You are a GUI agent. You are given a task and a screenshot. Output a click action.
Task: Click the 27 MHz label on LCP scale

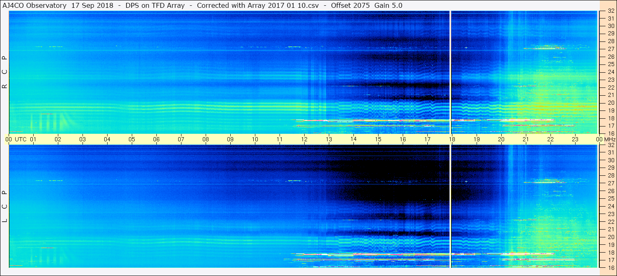611,183
